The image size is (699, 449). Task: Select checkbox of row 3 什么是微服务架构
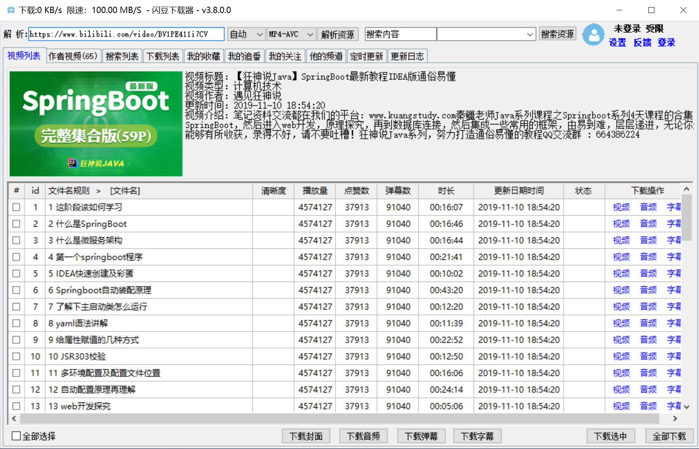[x=16, y=240]
